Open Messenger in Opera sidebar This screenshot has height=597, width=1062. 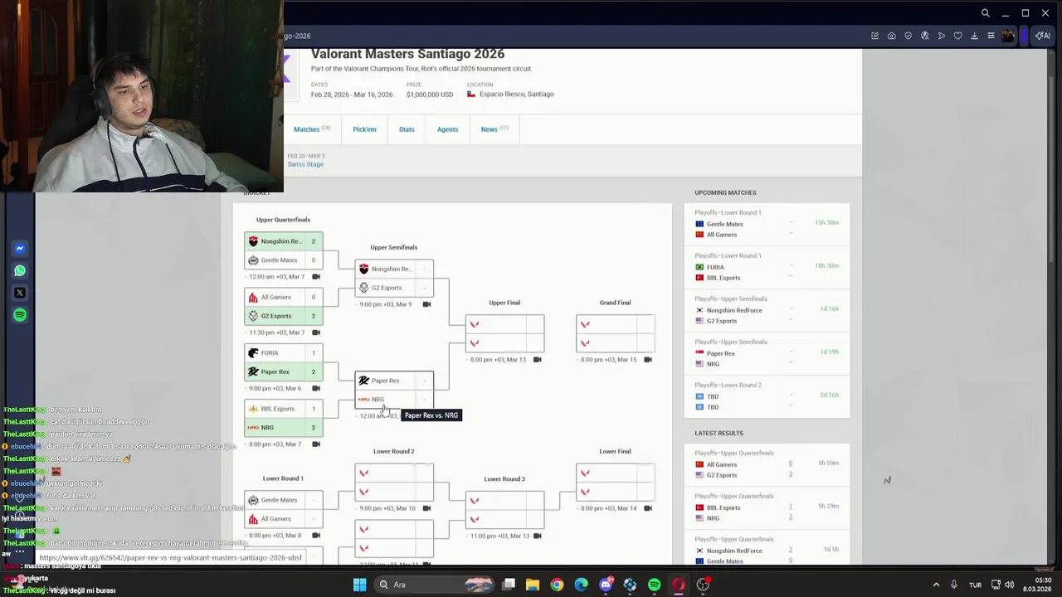(20, 248)
